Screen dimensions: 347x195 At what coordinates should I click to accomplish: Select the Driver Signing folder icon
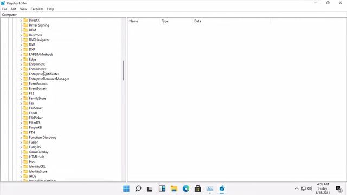pos(25,25)
